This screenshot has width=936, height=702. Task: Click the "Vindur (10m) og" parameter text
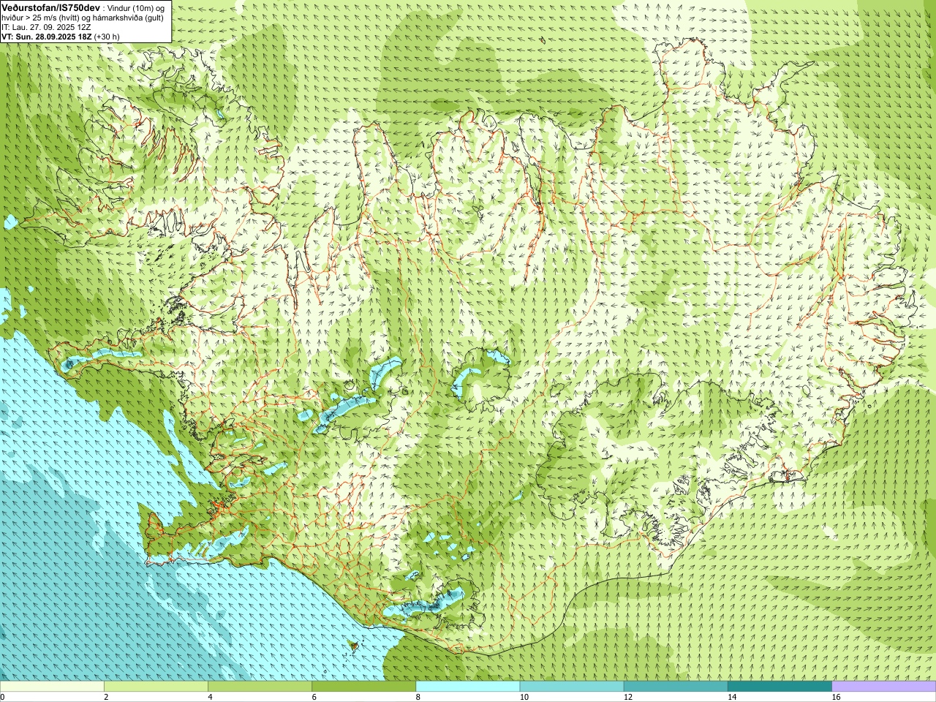click(135, 7)
